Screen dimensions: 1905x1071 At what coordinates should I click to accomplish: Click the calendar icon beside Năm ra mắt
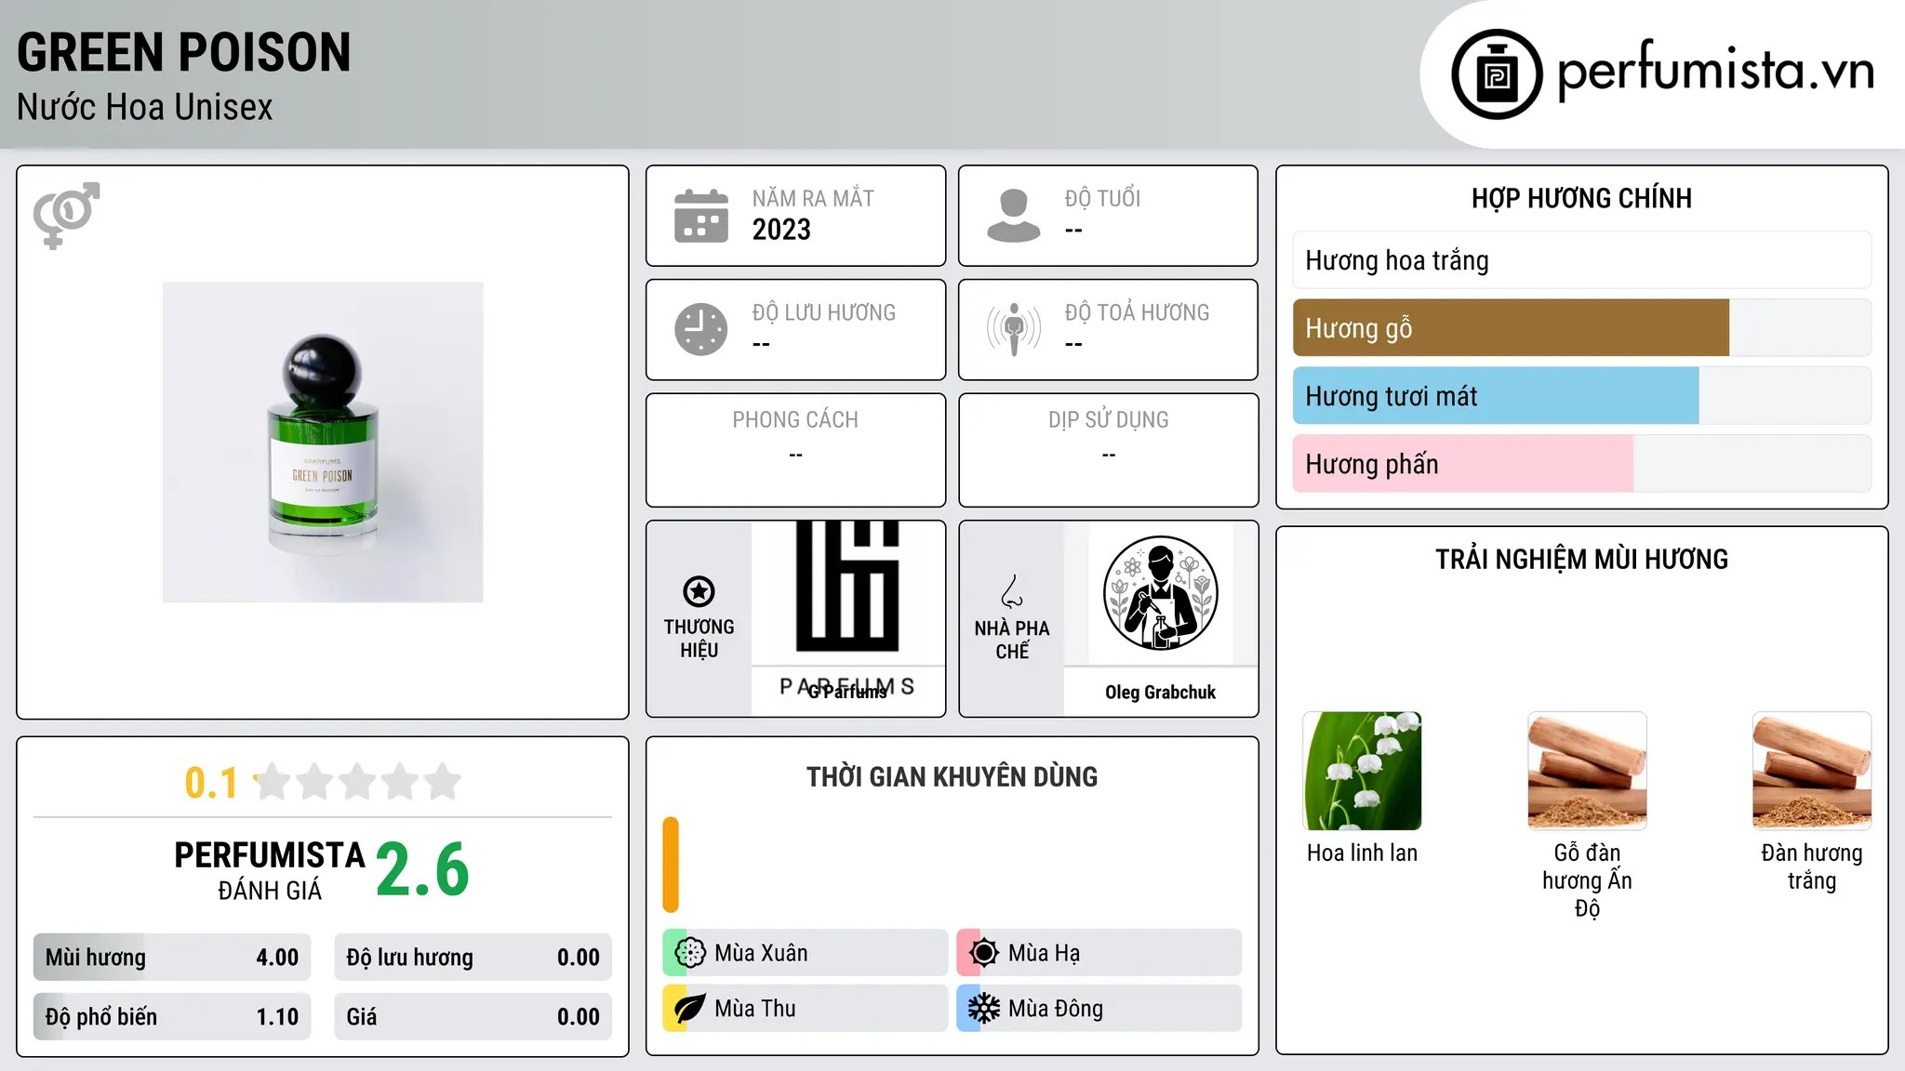tap(701, 216)
